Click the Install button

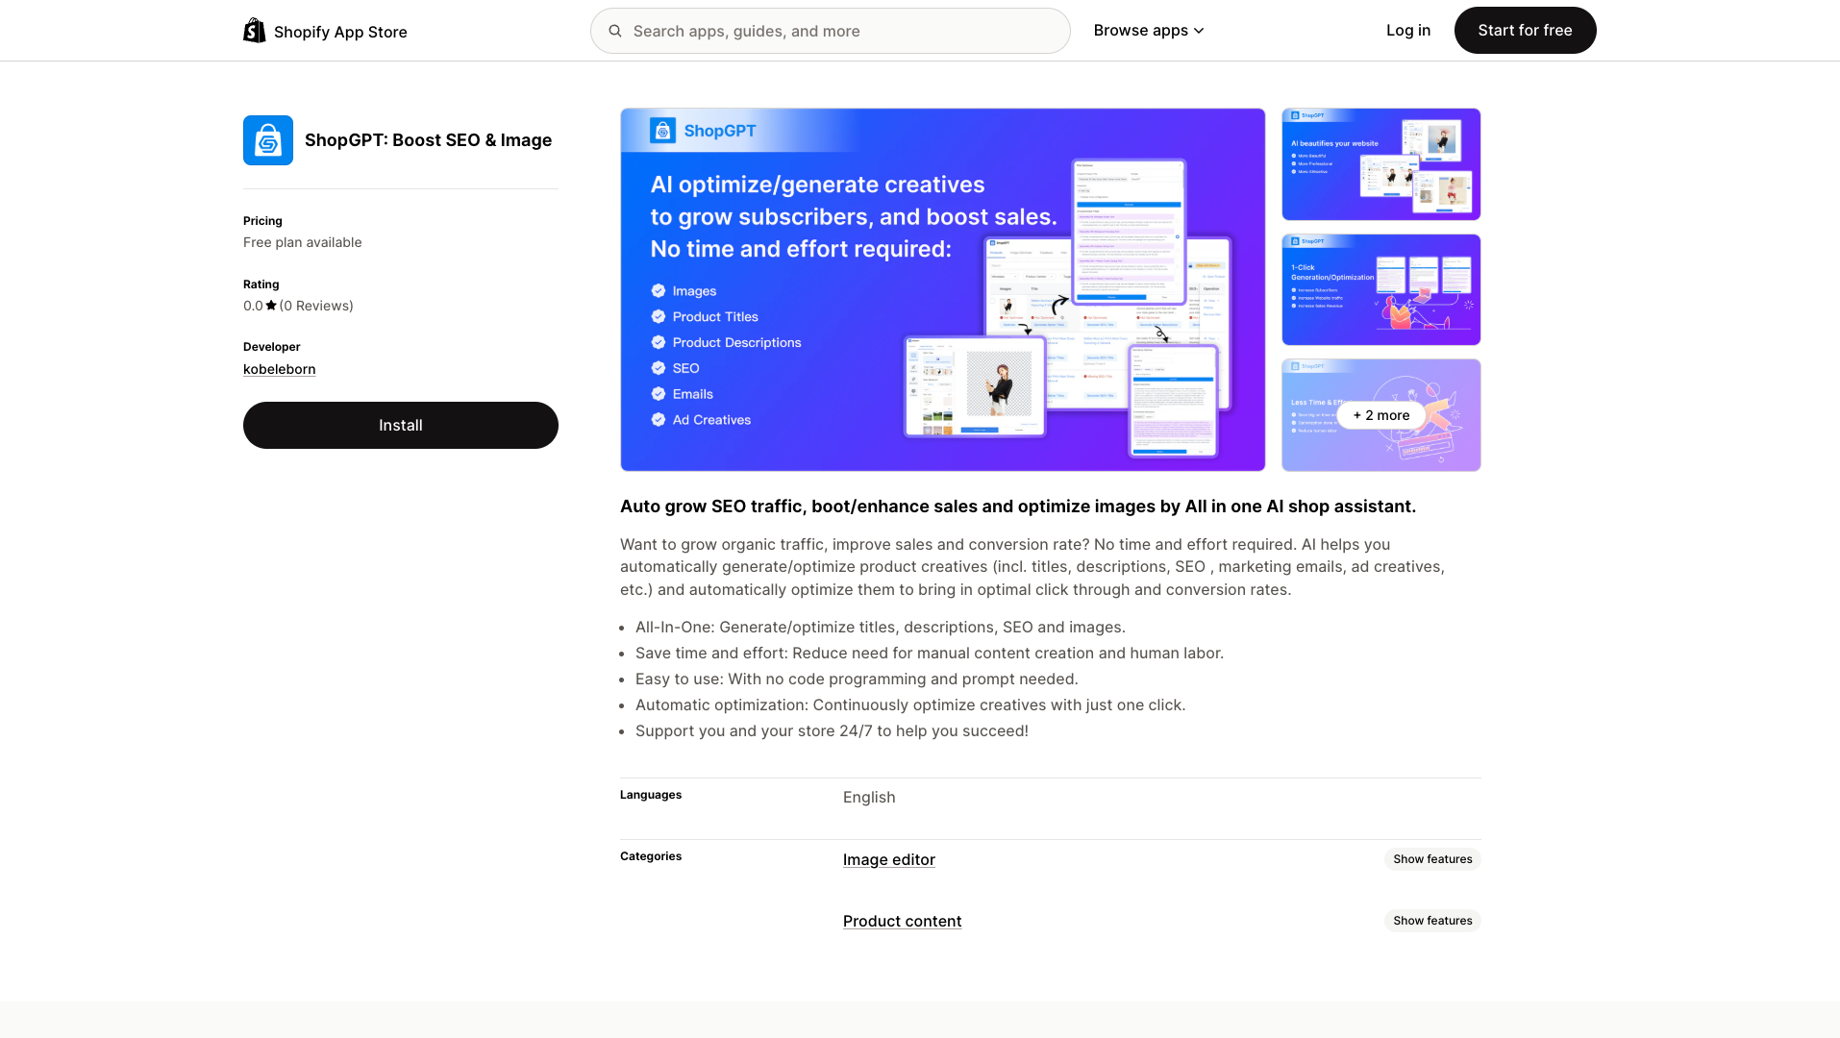(400, 425)
